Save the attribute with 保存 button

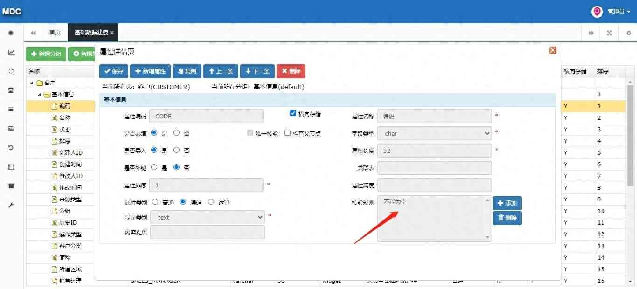click(113, 71)
